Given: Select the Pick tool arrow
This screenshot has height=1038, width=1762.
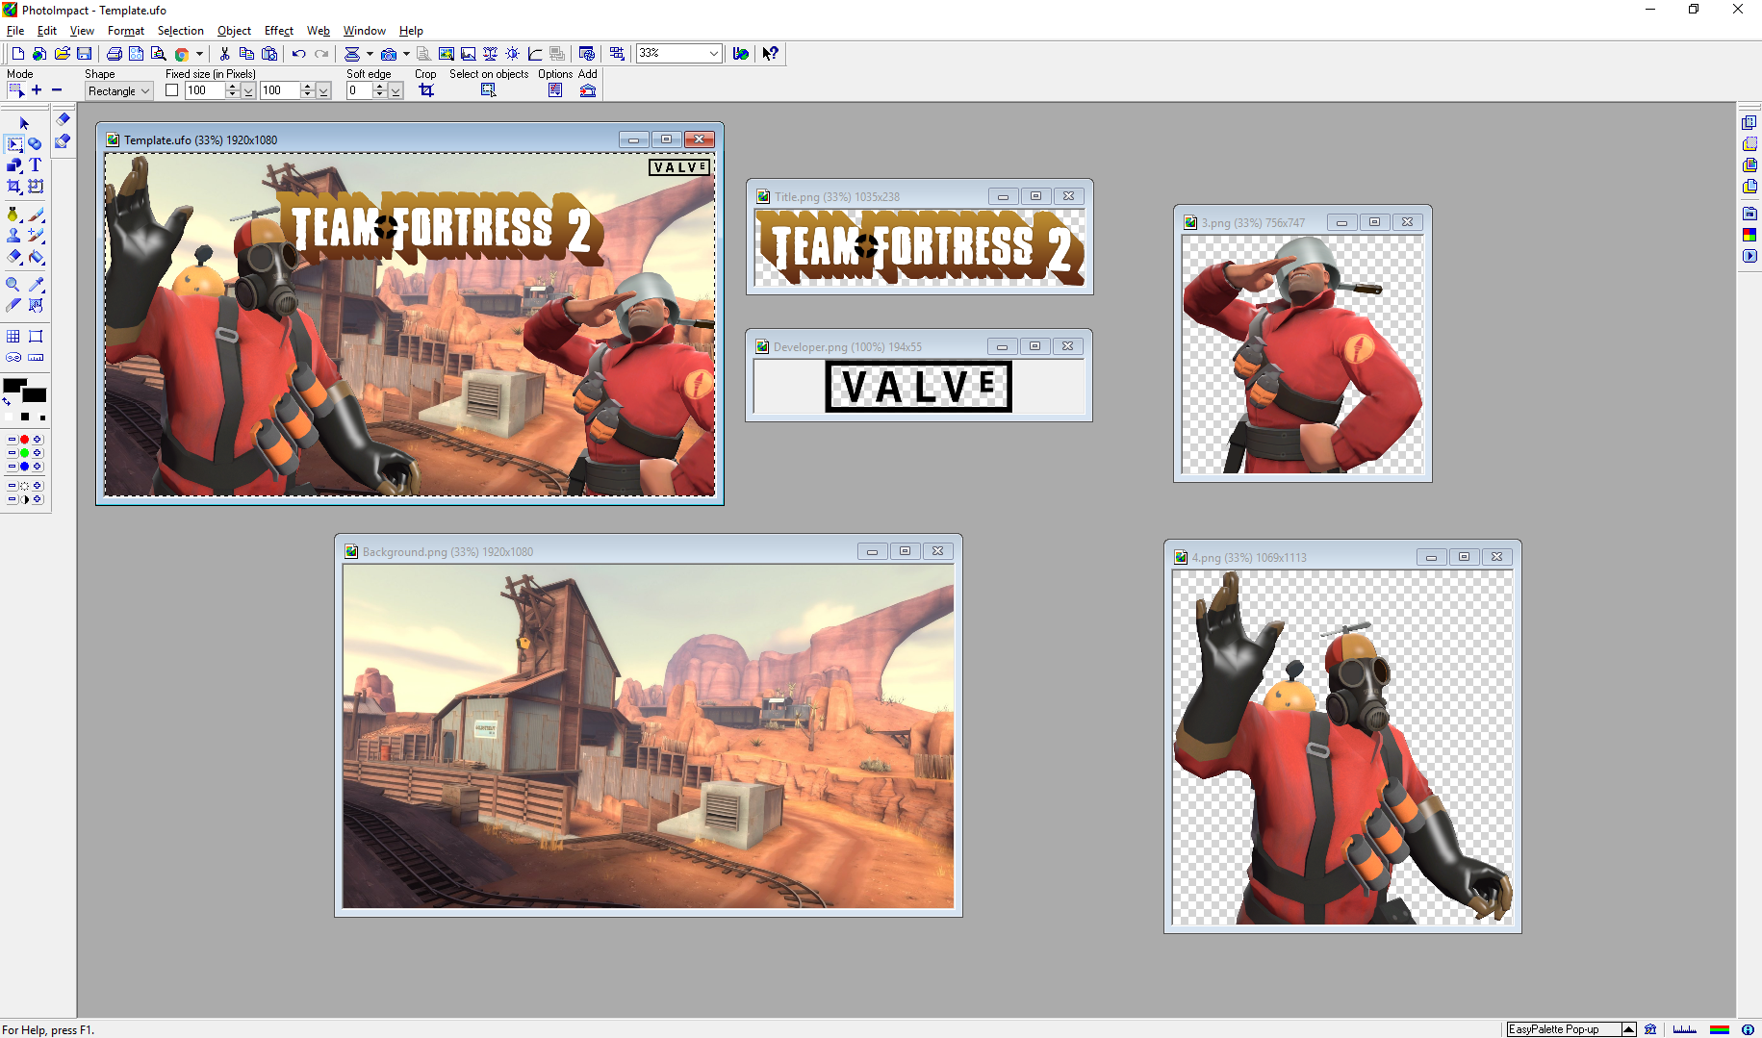Looking at the screenshot, I should click(x=24, y=123).
